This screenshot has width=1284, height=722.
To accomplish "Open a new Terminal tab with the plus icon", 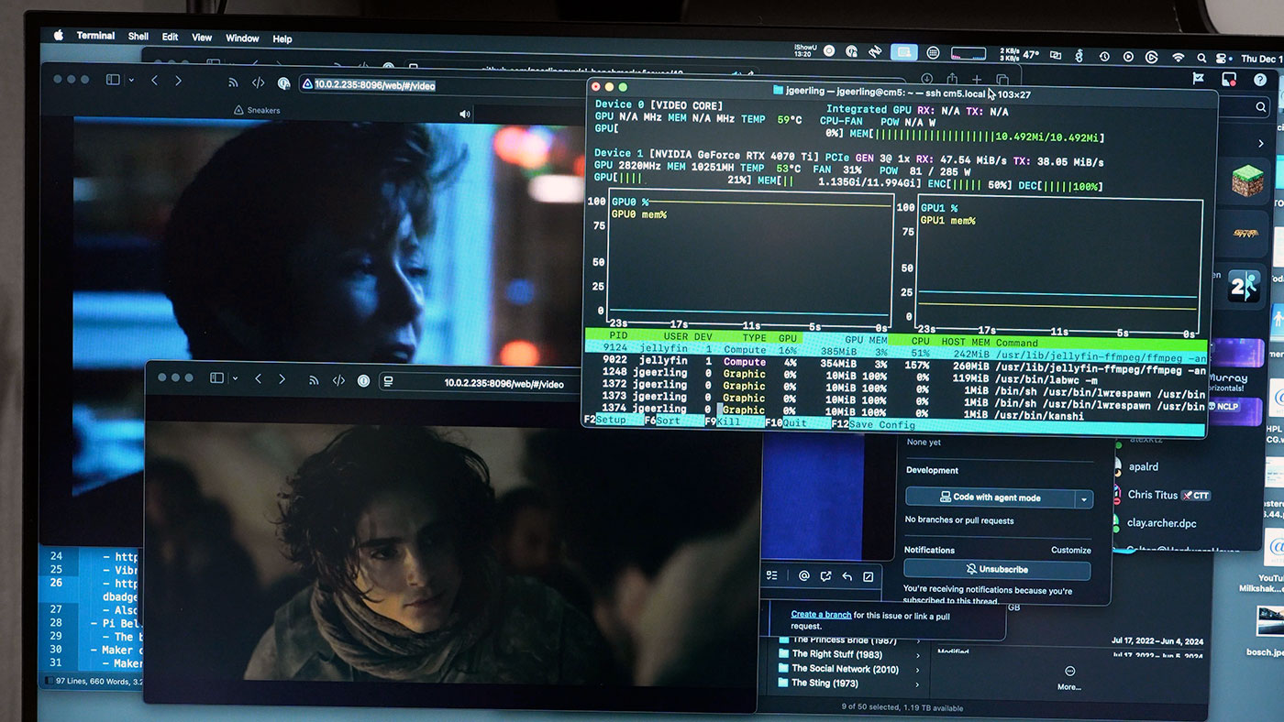I will pos(976,79).
